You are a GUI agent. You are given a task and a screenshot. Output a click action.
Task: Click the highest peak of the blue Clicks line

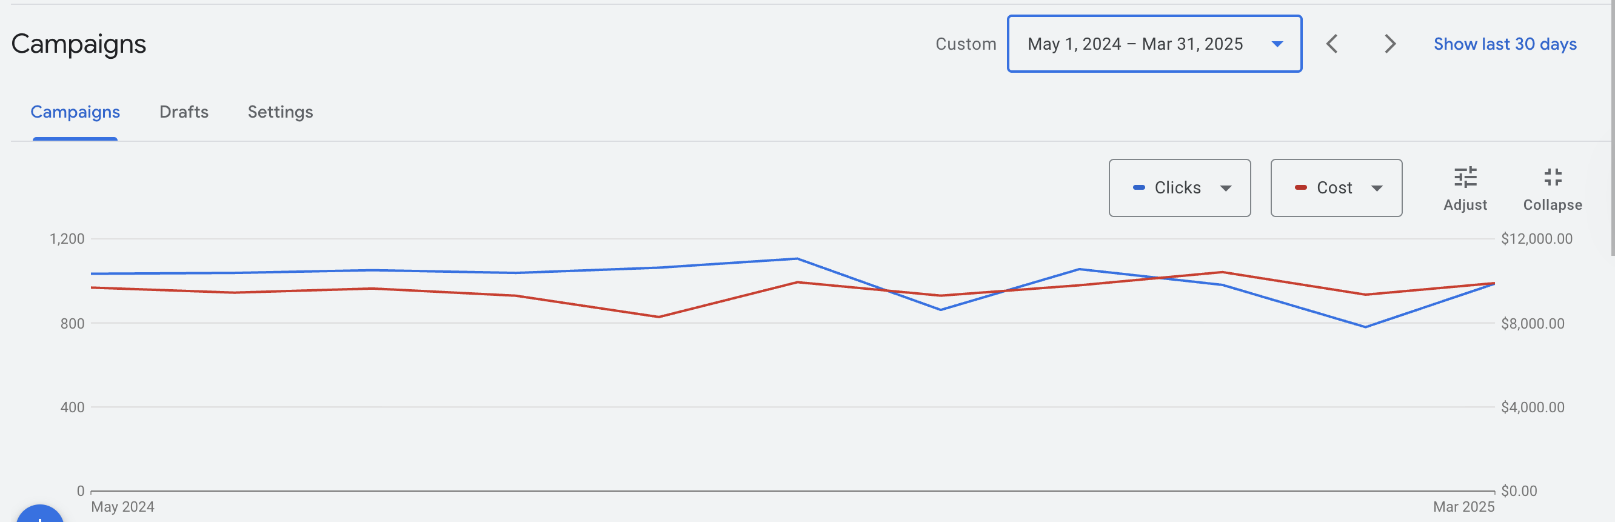[x=797, y=258]
